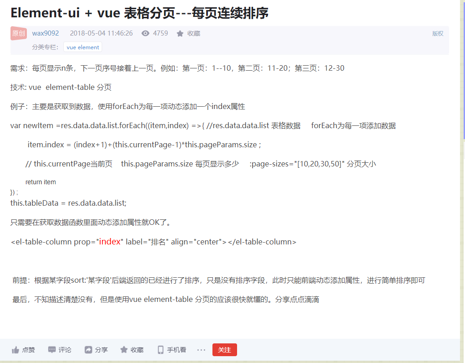This screenshot has width=465, height=363.
Task: Click the eye view-count icon beside 4759
Action: [x=145, y=33]
